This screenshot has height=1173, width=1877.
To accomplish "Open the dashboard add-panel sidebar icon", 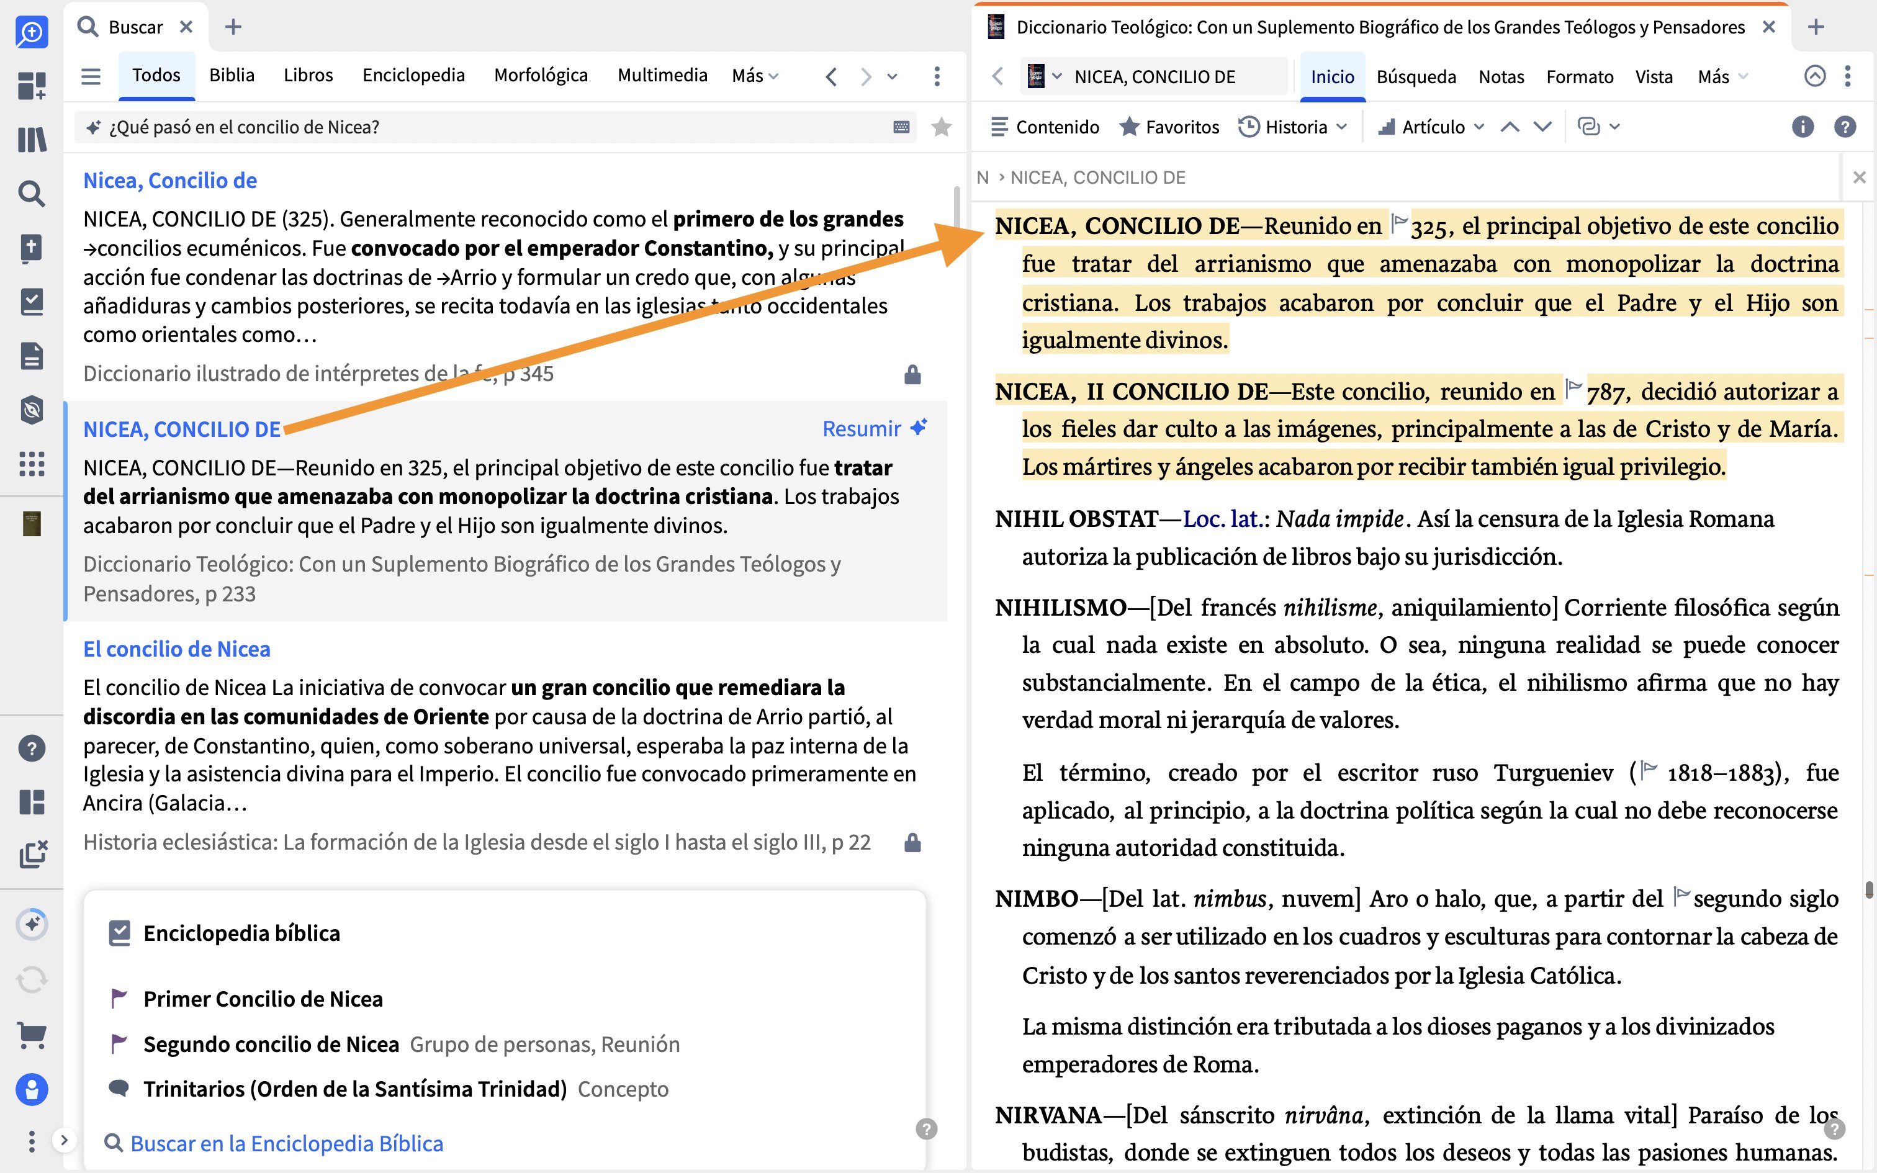I will coord(32,86).
